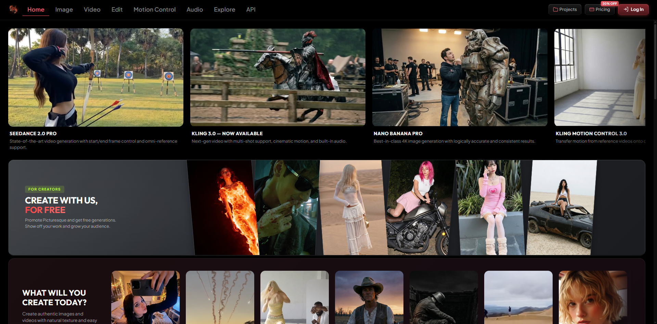Navigate to Motion Control
The width and height of the screenshot is (657, 324).
pyautogui.click(x=154, y=10)
